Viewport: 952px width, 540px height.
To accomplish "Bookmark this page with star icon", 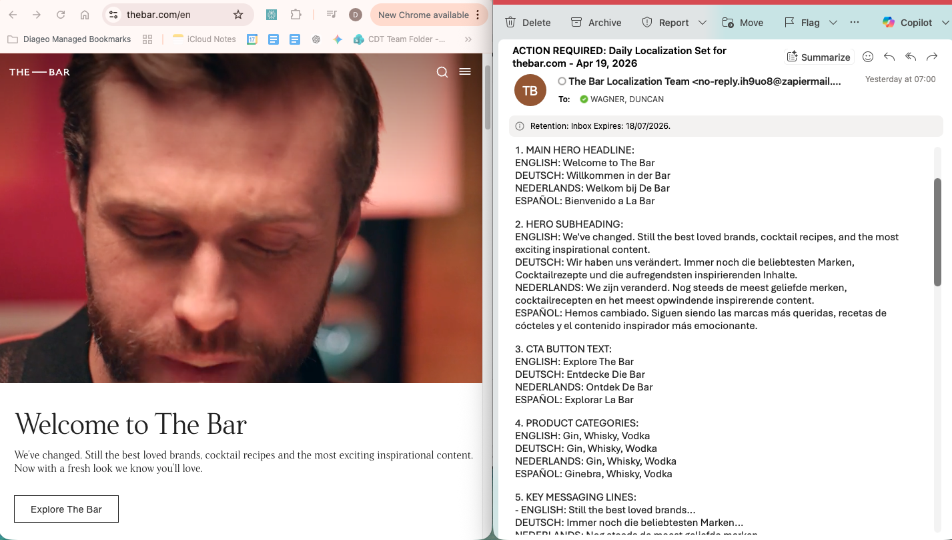I will click(x=238, y=15).
